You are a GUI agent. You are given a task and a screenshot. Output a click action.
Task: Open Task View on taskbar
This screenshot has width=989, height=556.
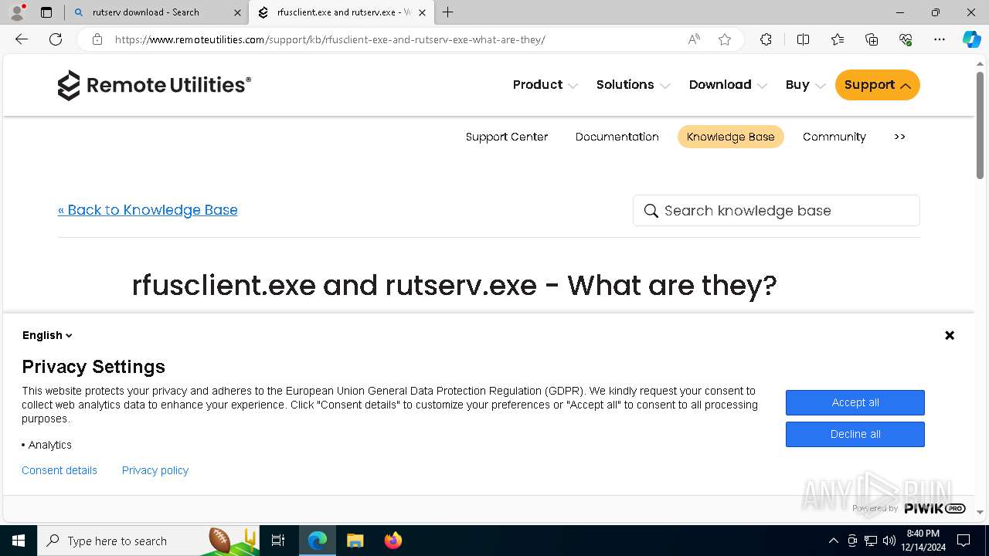(278, 541)
